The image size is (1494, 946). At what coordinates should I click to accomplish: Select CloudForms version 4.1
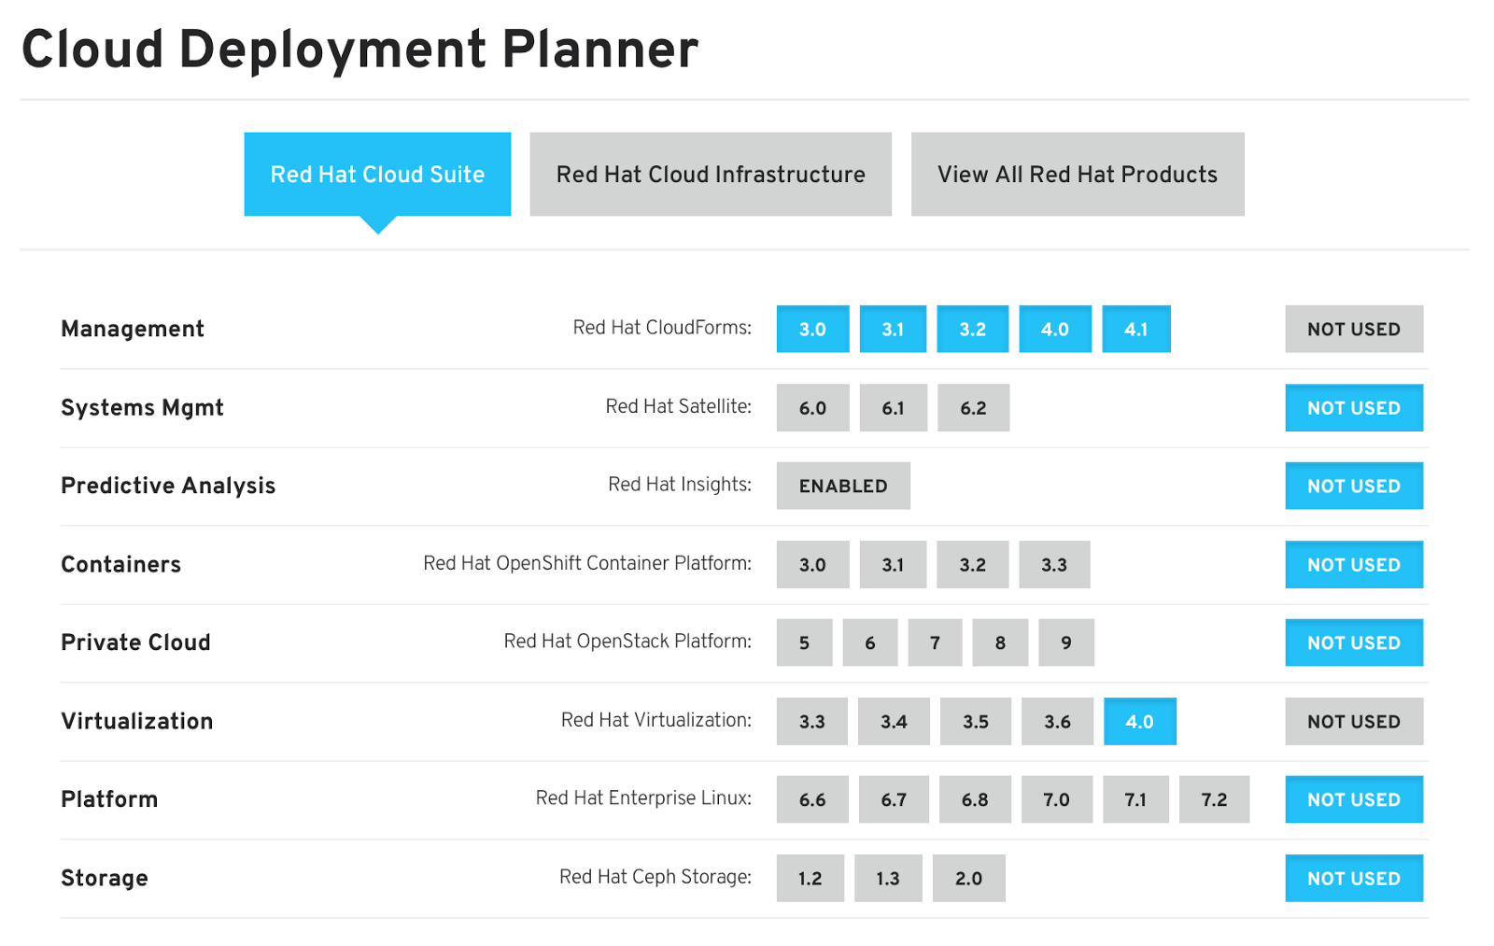click(x=1135, y=329)
